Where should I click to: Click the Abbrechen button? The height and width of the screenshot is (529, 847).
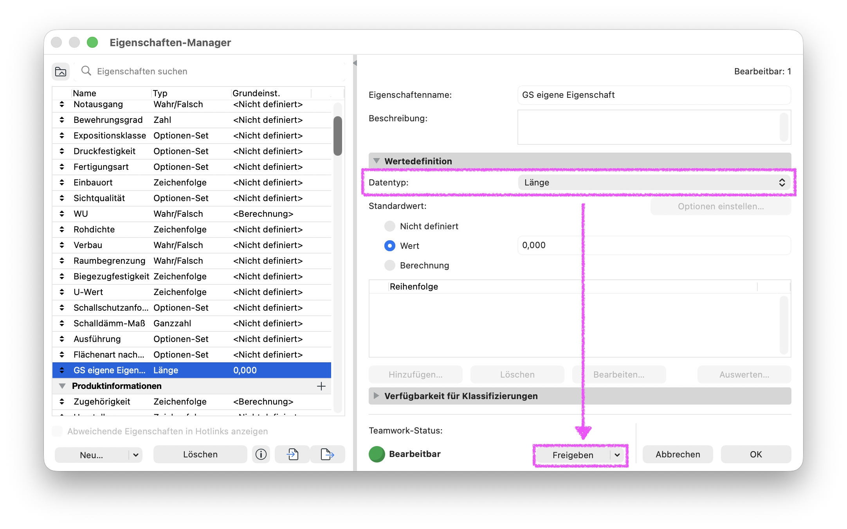[678, 454]
